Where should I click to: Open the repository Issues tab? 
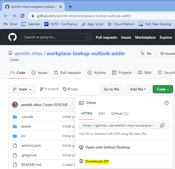click(x=40, y=73)
